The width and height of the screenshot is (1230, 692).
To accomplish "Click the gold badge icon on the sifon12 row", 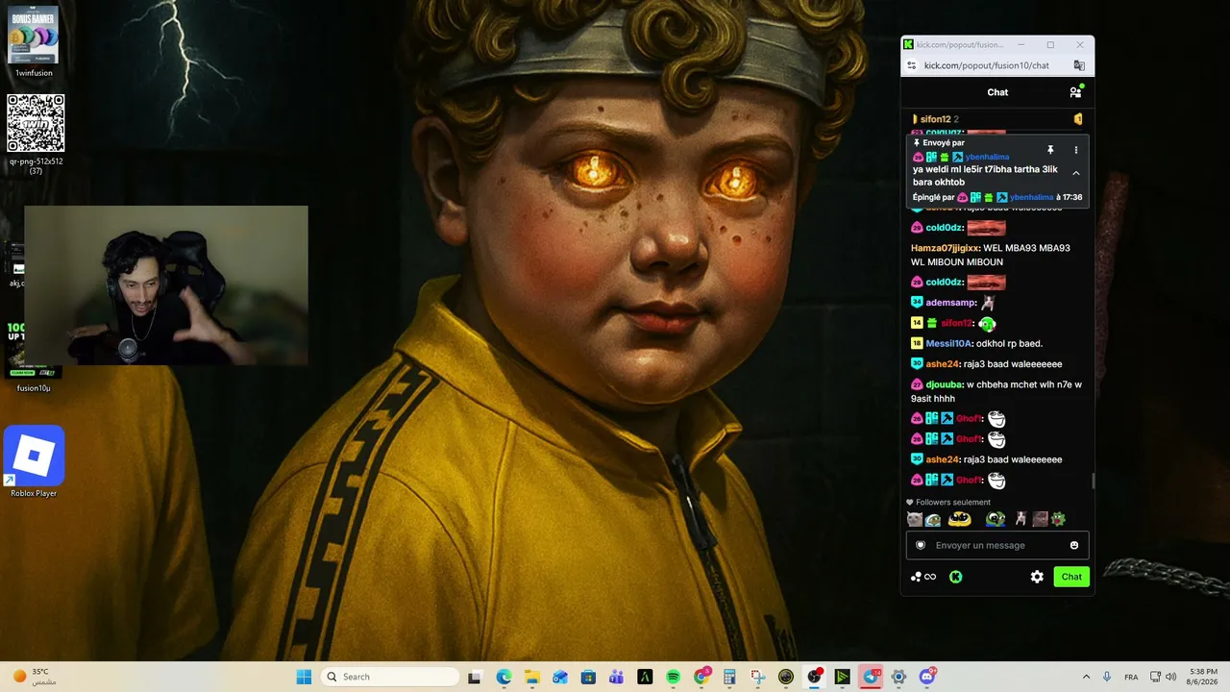I will pos(1078,119).
